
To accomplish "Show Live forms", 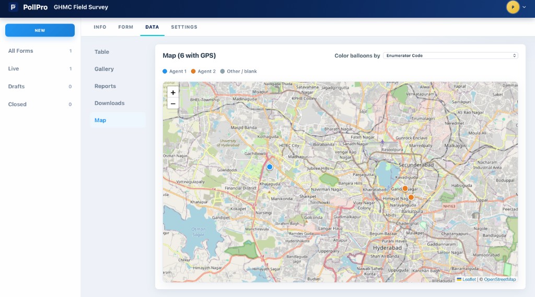I will (x=40, y=68).
